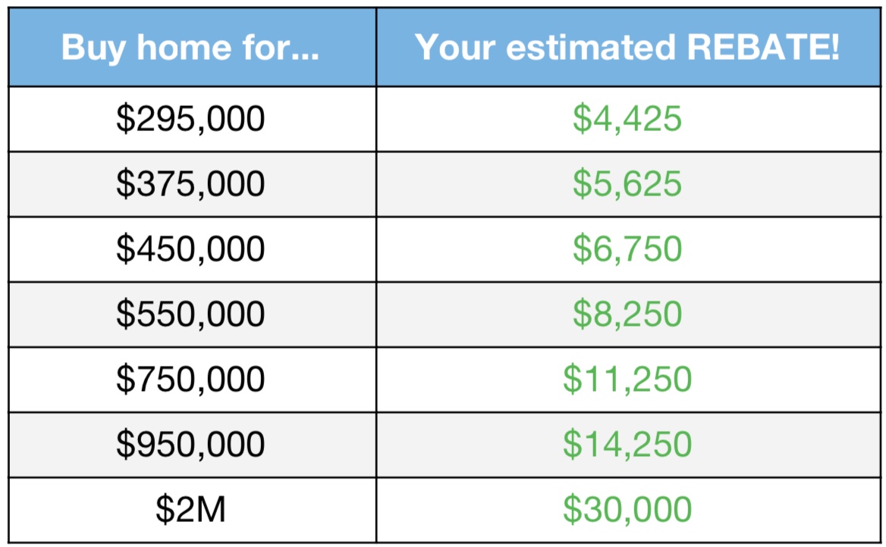Select the $375,000 home price cell
886x547 pixels.
tap(192, 184)
